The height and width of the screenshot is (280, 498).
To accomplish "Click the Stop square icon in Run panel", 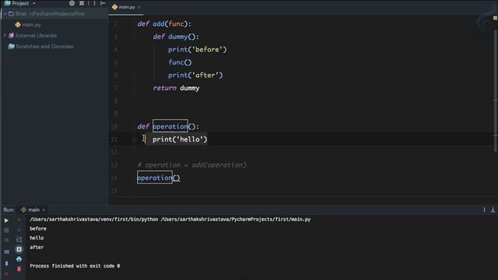I will tap(6, 230).
